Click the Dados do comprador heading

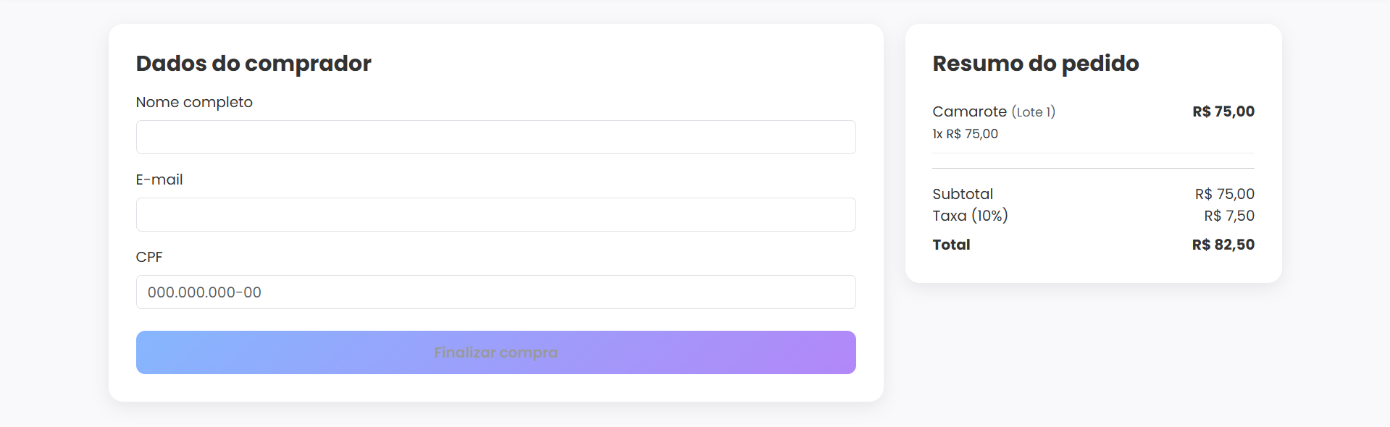pos(254,64)
